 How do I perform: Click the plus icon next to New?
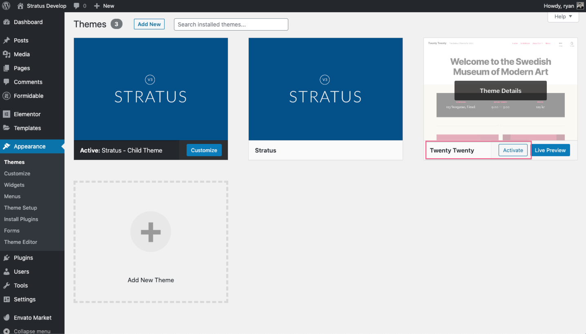pos(97,6)
